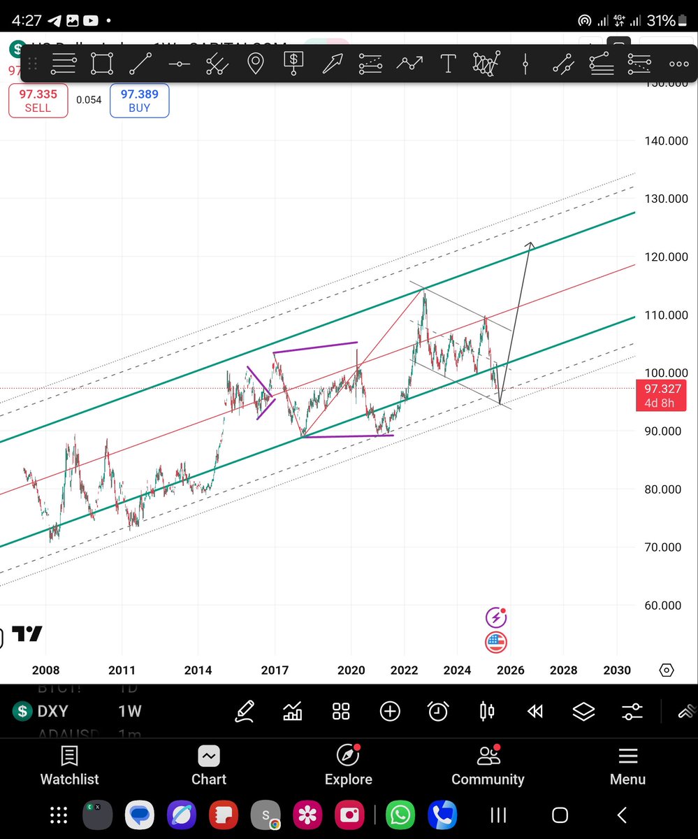Image resolution: width=698 pixels, height=839 pixels.
Task: Select the horizontal line tool
Action: pyautogui.click(x=179, y=63)
